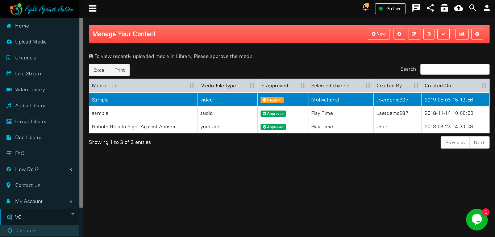Click the trash delete icon button
This screenshot has width=495, height=237.
pyautogui.click(x=429, y=34)
